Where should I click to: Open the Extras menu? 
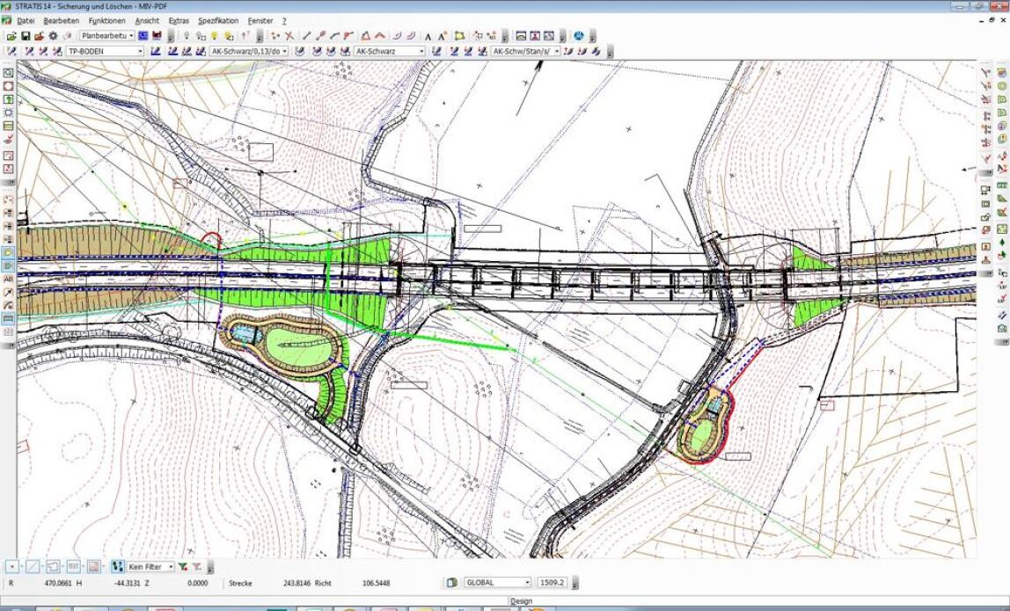179,20
